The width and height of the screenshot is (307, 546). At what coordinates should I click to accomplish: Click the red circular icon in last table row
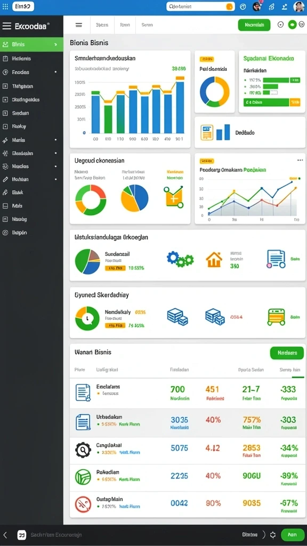83,504
